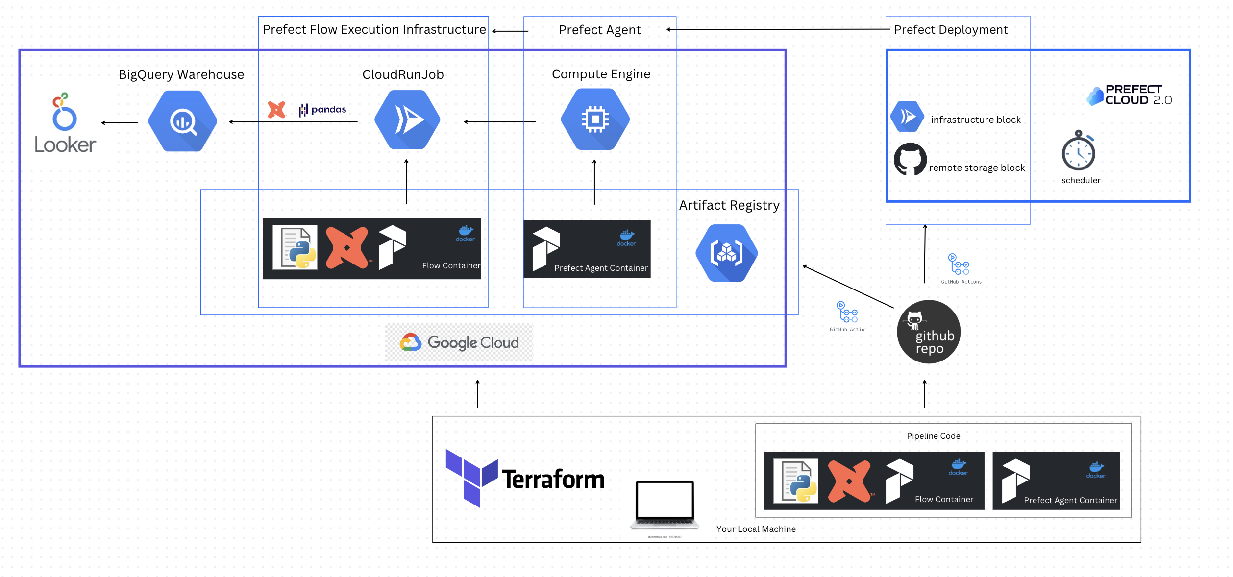Click the 'scheduler' label

(1081, 180)
